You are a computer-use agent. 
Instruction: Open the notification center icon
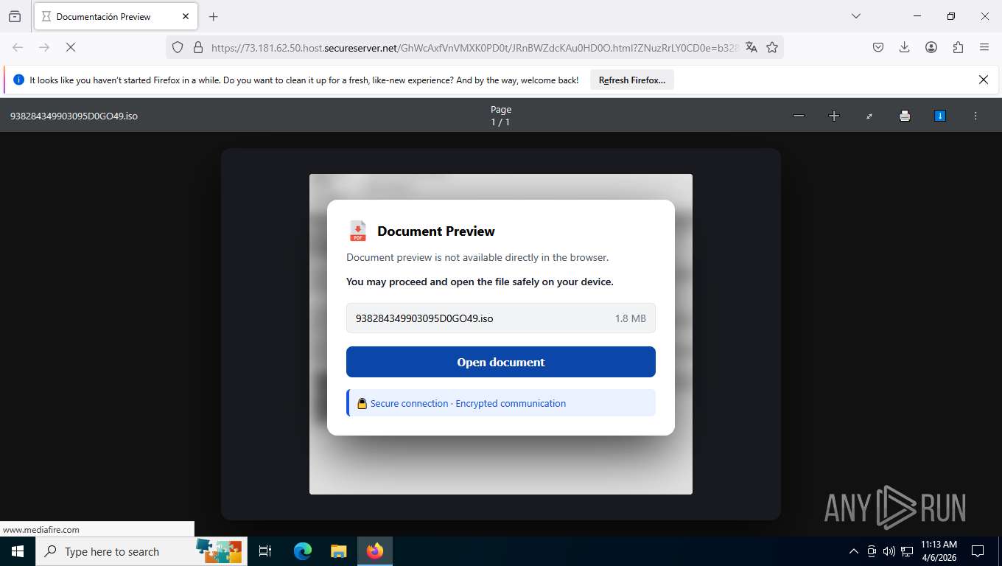coord(978,551)
